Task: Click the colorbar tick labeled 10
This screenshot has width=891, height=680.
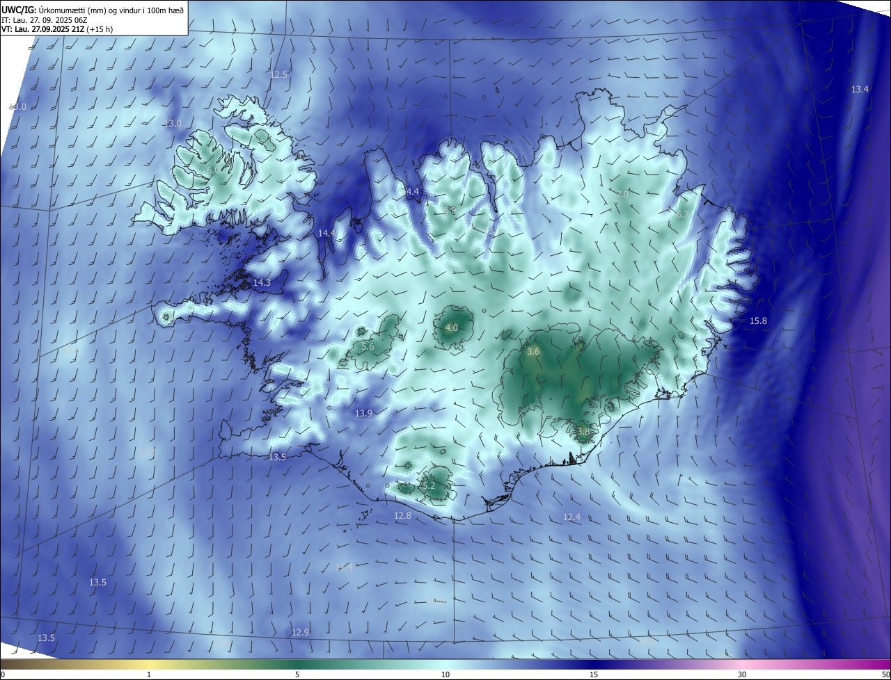Action: [x=445, y=674]
